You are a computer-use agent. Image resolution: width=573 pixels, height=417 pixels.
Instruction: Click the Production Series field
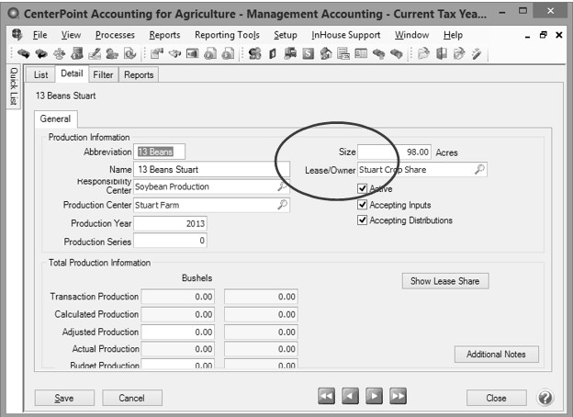pyautogui.click(x=170, y=241)
